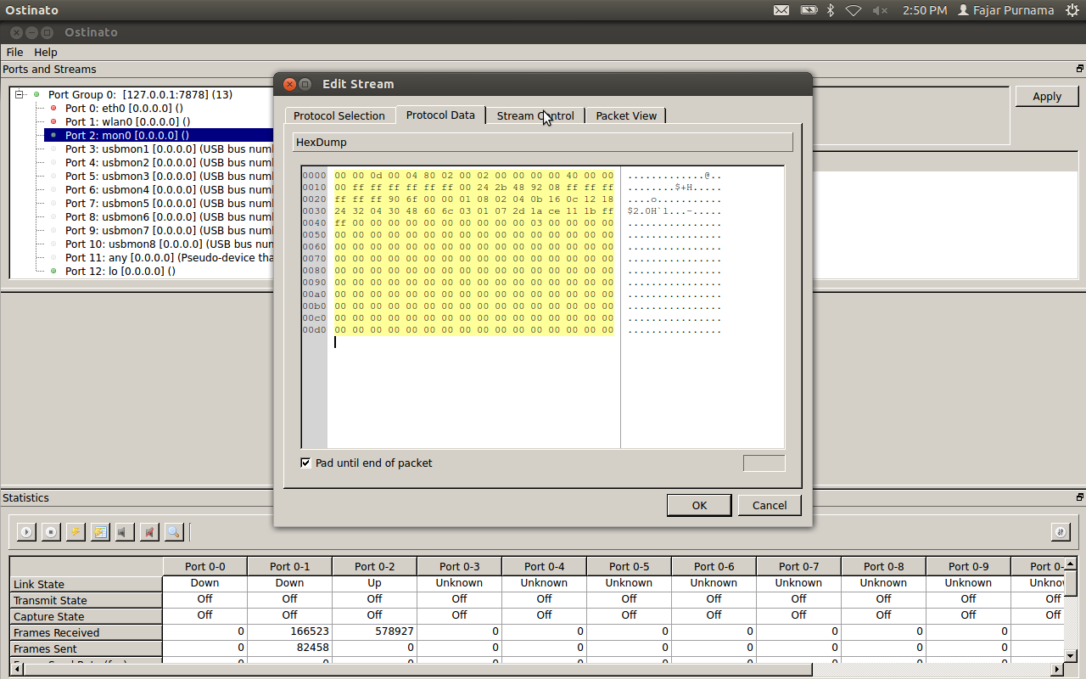Float the Ports and Streams panel
The width and height of the screenshot is (1086, 679).
[1080, 69]
